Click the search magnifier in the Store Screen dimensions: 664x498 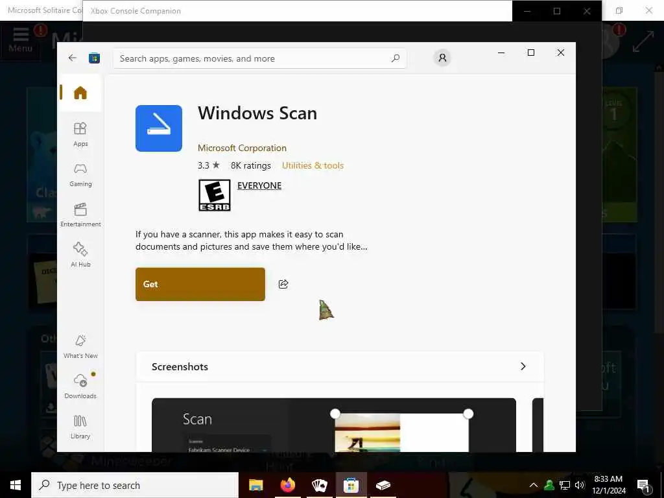396,58
